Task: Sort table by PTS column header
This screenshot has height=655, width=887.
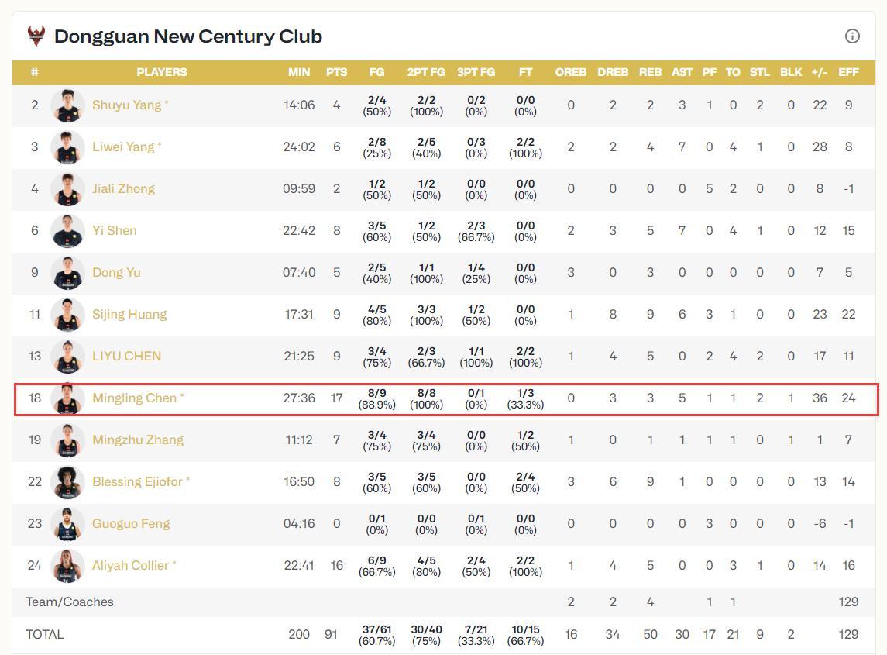Action: click(336, 72)
